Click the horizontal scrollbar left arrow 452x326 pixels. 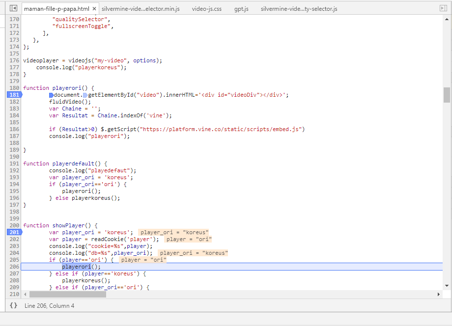click(x=25, y=294)
